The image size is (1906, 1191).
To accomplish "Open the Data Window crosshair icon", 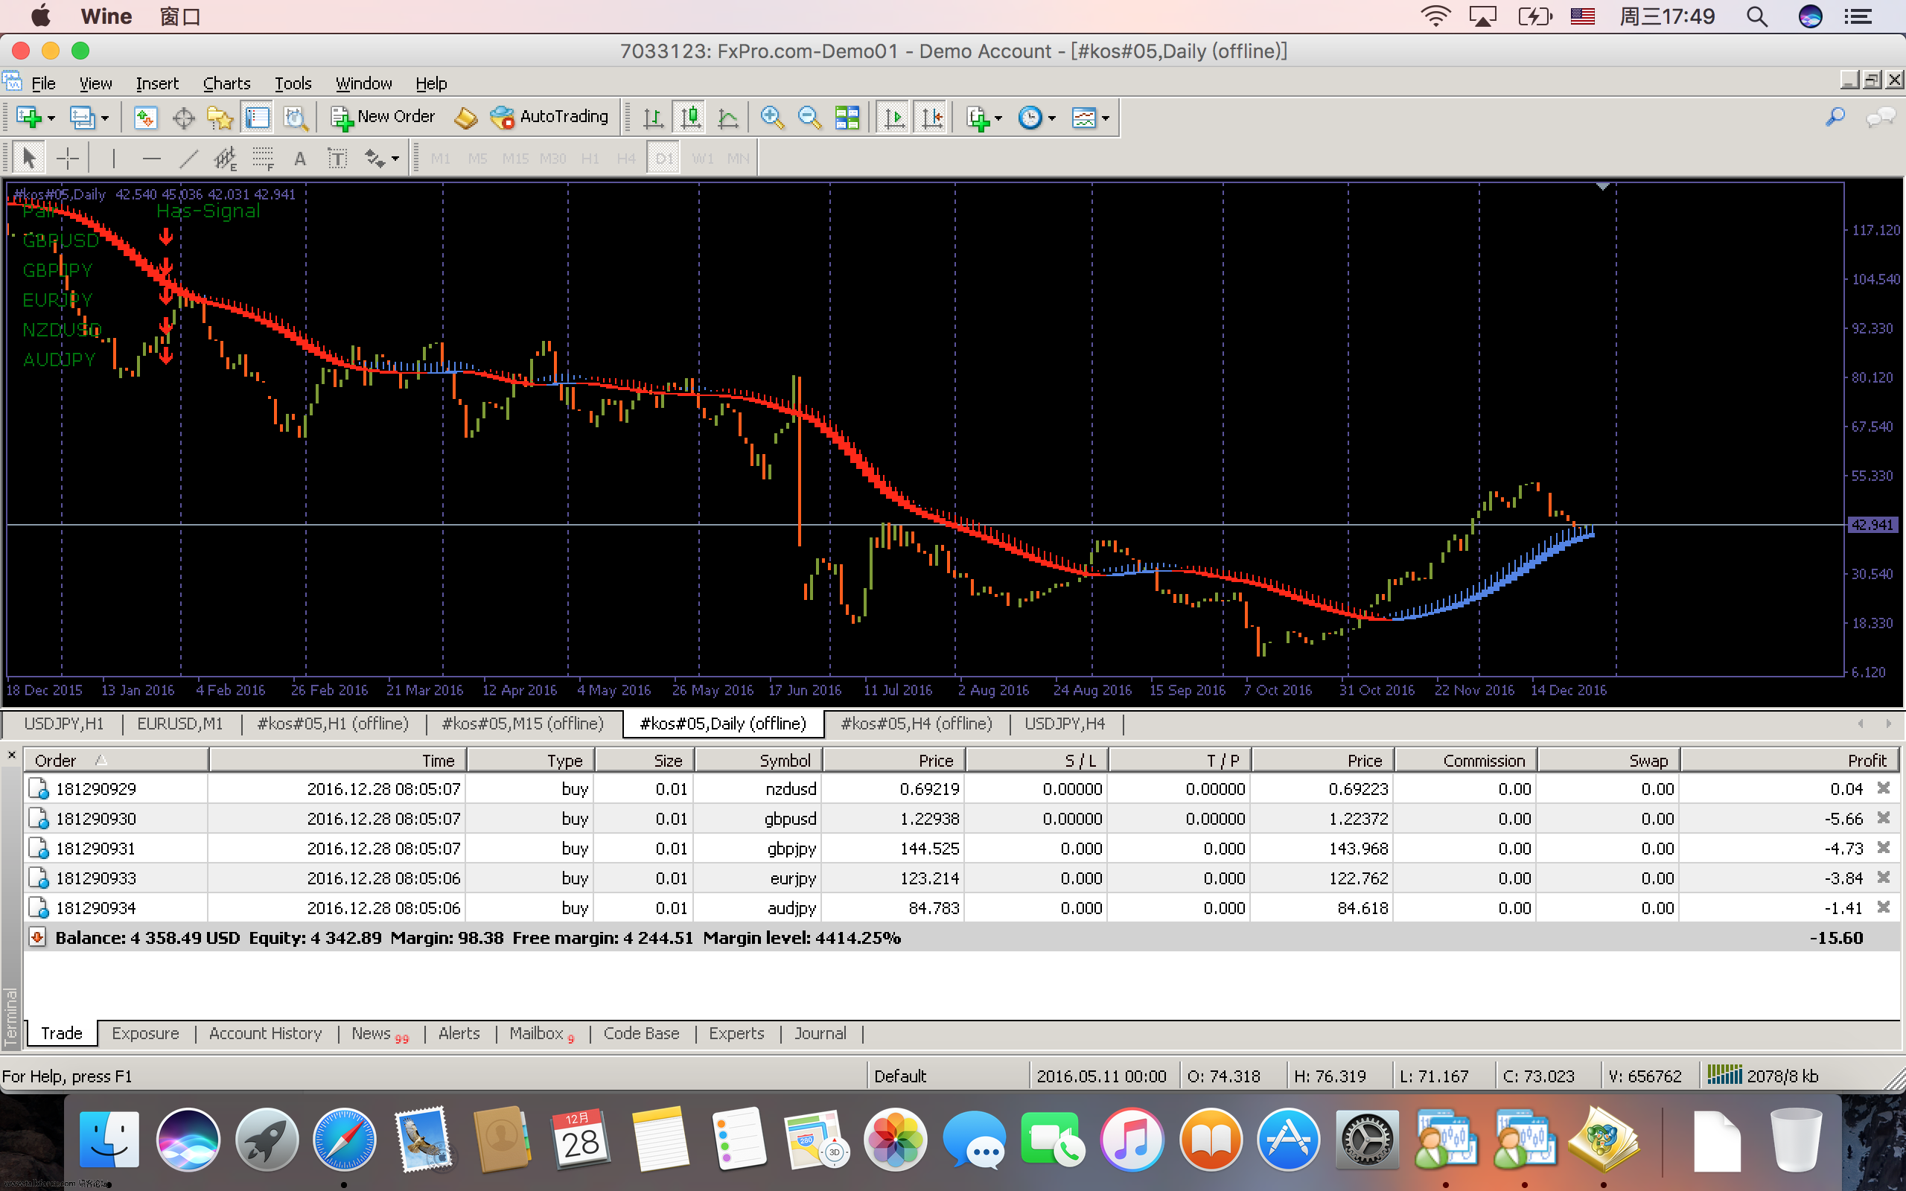I will 183,118.
